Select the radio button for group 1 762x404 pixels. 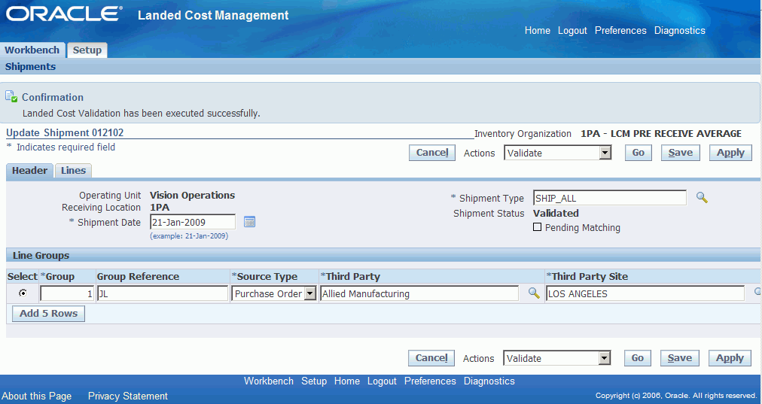(x=23, y=293)
